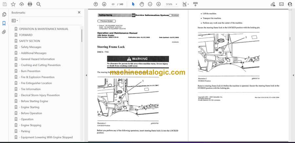Jump to the FORWARD bookmark
Screen dimensions: 295x143
pos(26,35)
